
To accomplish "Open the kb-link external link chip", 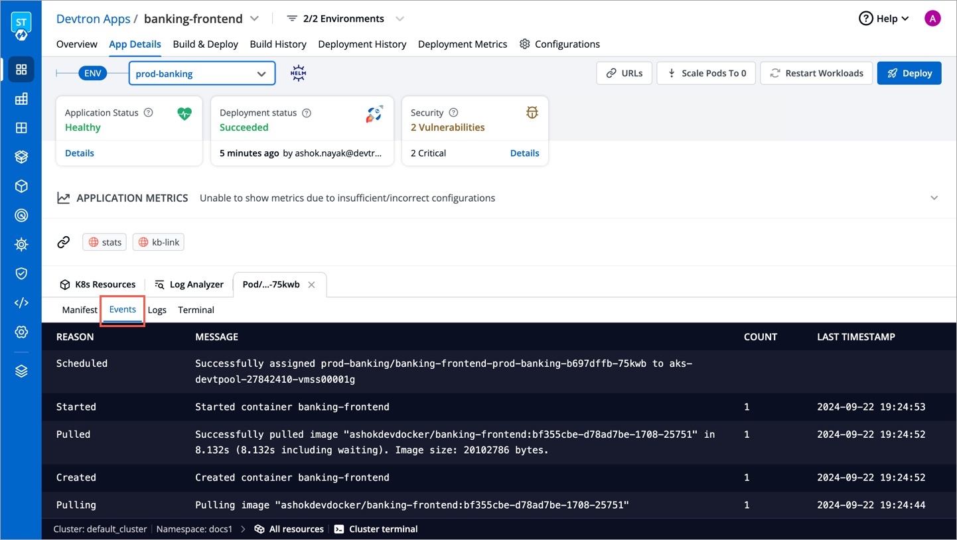I will click(x=159, y=242).
